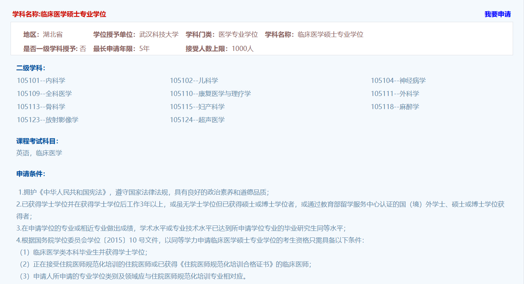Click the 地区 value 湖北省

tap(52, 35)
